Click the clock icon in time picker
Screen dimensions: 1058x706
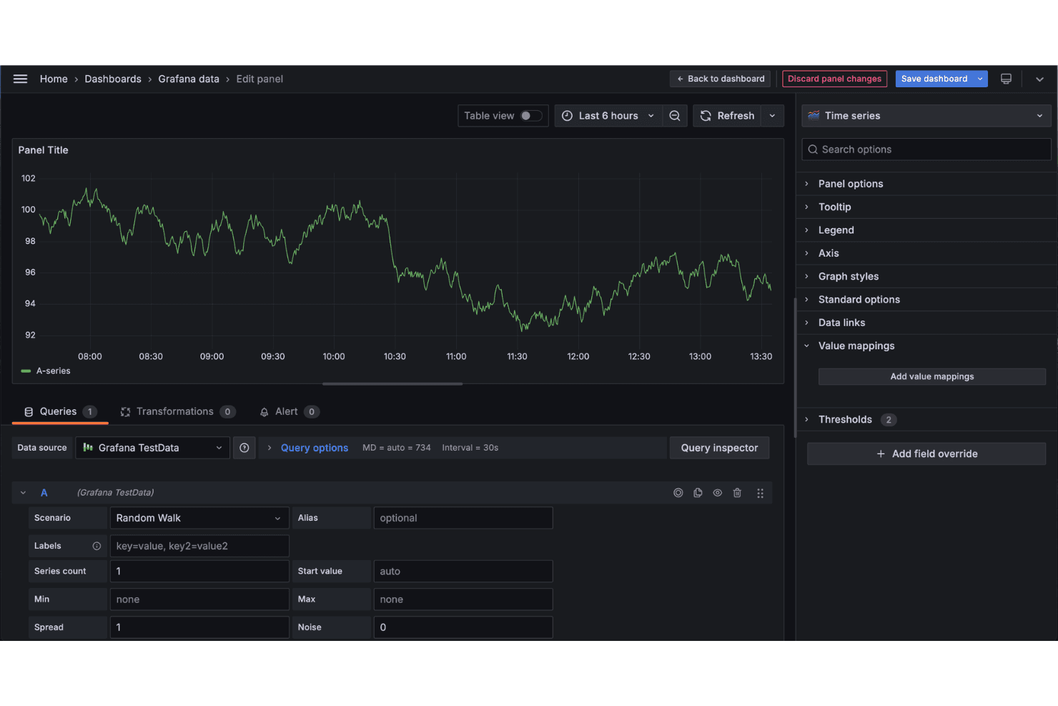coord(567,116)
